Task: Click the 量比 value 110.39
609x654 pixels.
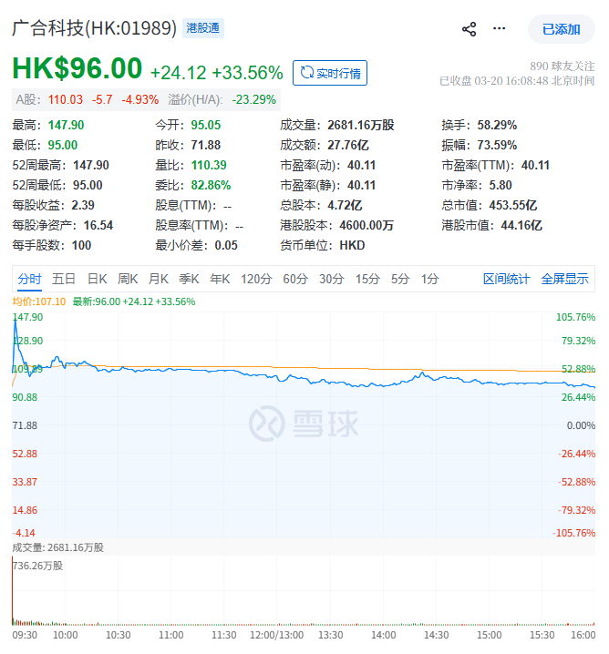Action: (x=209, y=165)
